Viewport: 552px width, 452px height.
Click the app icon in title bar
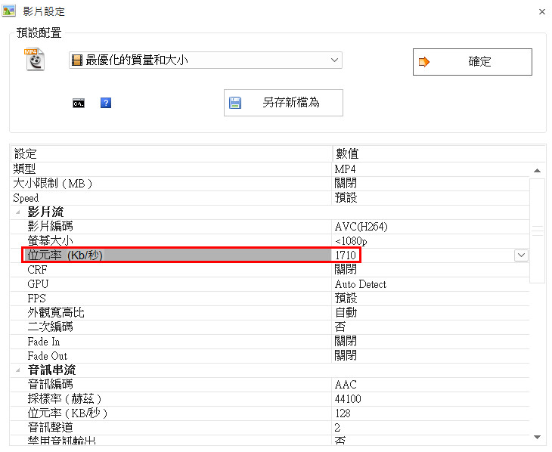click(x=10, y=11)
